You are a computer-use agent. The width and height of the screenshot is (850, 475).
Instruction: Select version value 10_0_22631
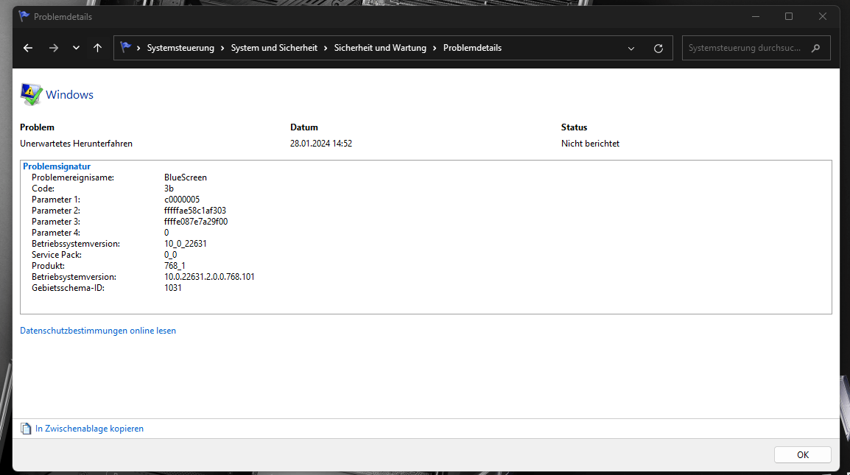[186, 244]
